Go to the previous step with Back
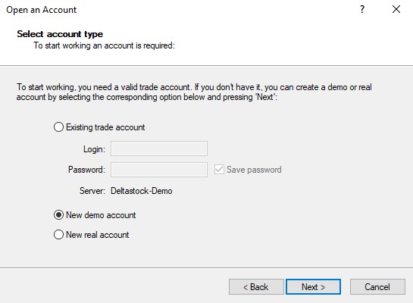The image size is (413, 303). tap(256, 286)
